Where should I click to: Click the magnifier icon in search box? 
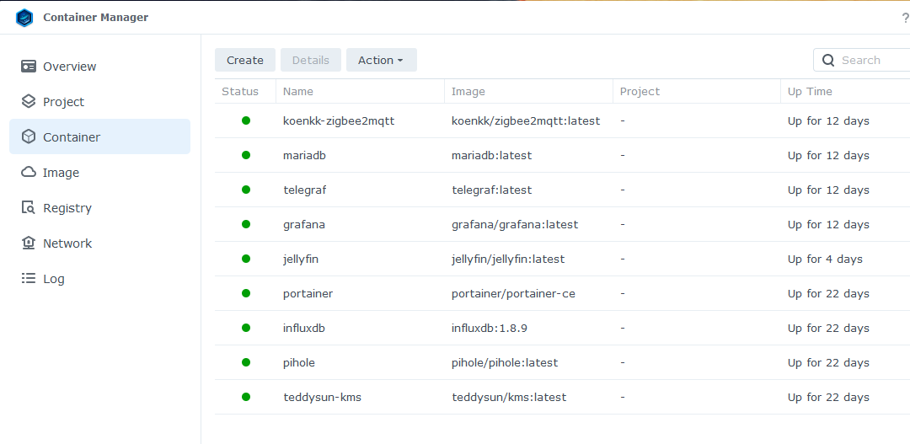point(828,61)
